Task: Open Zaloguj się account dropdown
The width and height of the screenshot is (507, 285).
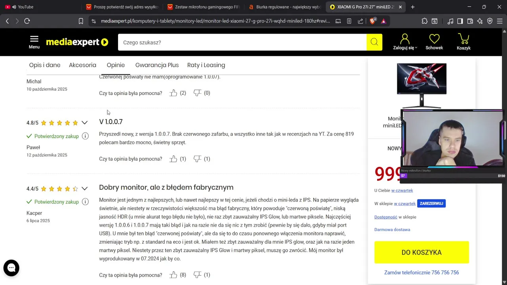Action: click(x=405, y=42)
